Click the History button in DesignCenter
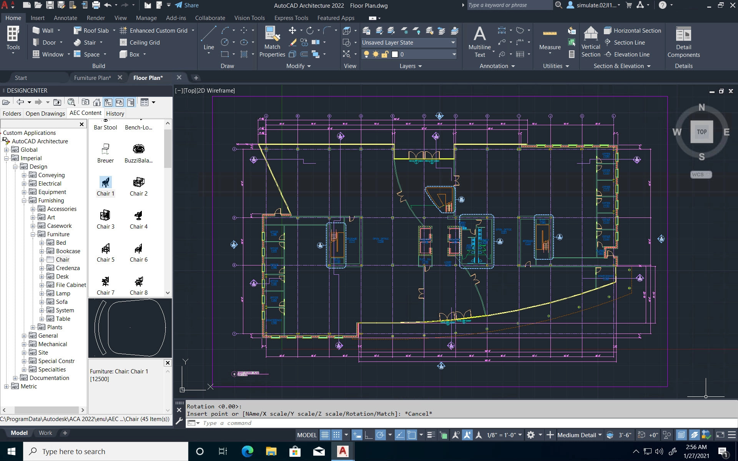Viewport: 738px width, 461px height. click(115, 113)
